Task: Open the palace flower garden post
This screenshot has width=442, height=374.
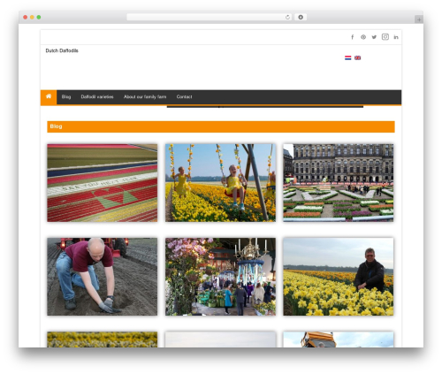Action: coord(339,183)
